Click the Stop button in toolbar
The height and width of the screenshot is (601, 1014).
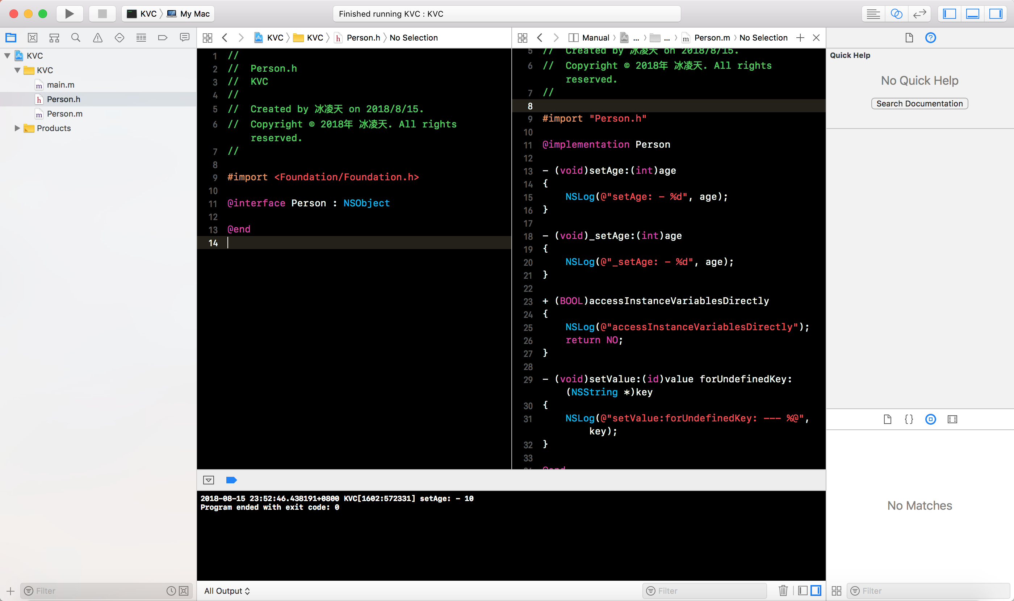[102, 14]
